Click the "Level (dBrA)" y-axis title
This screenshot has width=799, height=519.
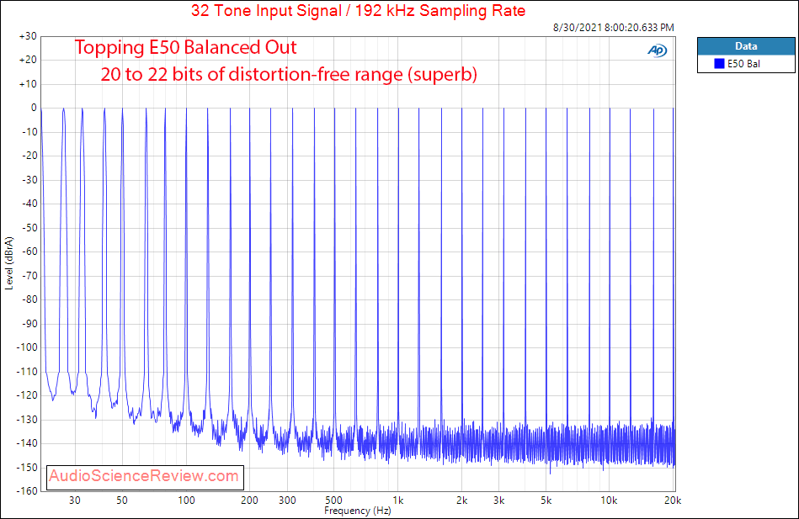click(x=8, y=263)
